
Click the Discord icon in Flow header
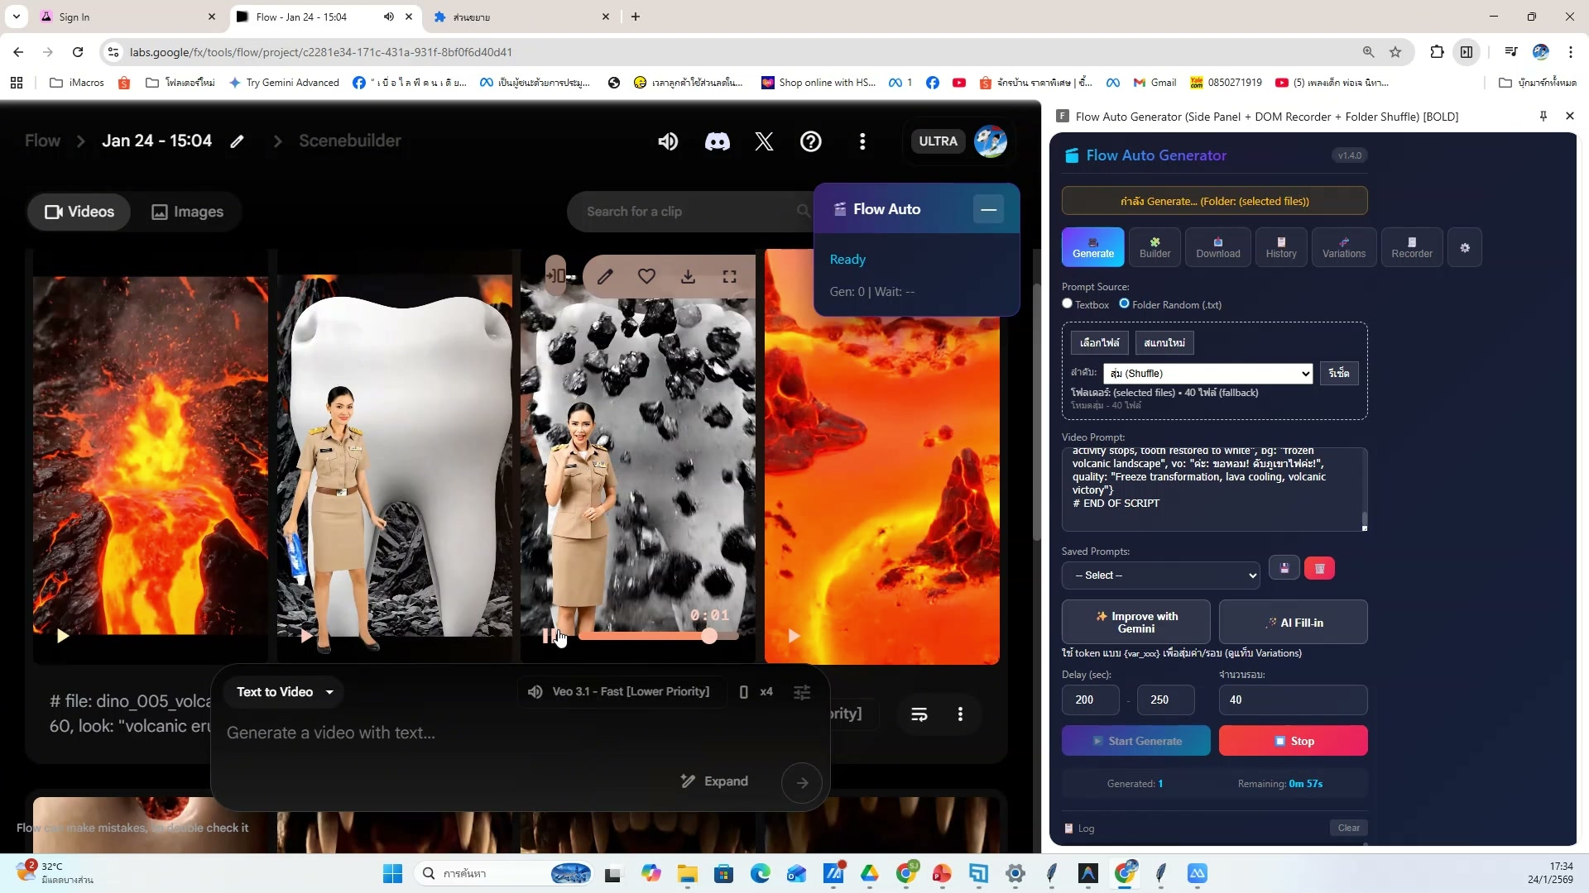point(717,141)
